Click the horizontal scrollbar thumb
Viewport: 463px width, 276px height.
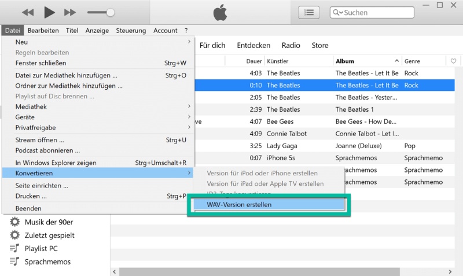[x=259, y=271]
